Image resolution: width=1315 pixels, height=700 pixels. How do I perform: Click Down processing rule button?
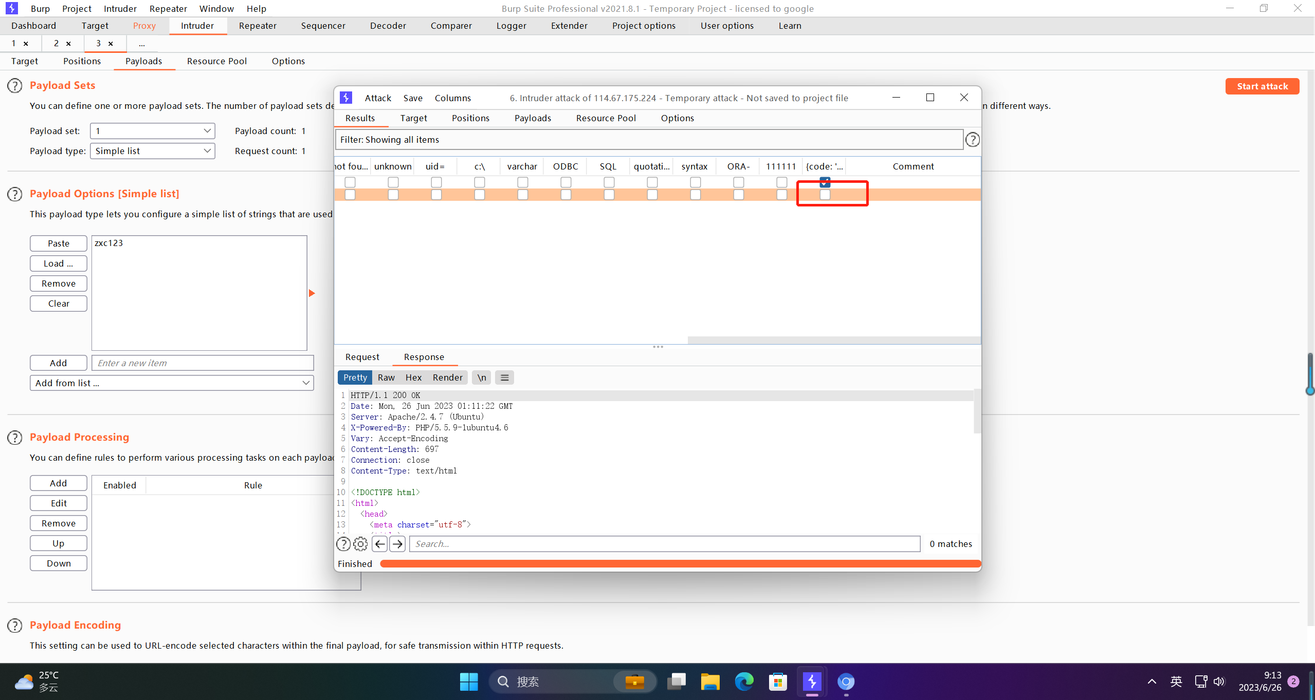pyautogui.click(x=59, y=563)
